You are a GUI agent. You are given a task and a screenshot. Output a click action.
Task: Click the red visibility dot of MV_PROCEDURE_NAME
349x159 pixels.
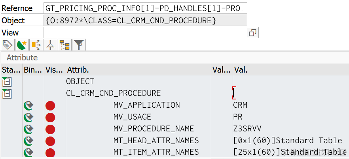pyautogui.click(x=50, y=129)
